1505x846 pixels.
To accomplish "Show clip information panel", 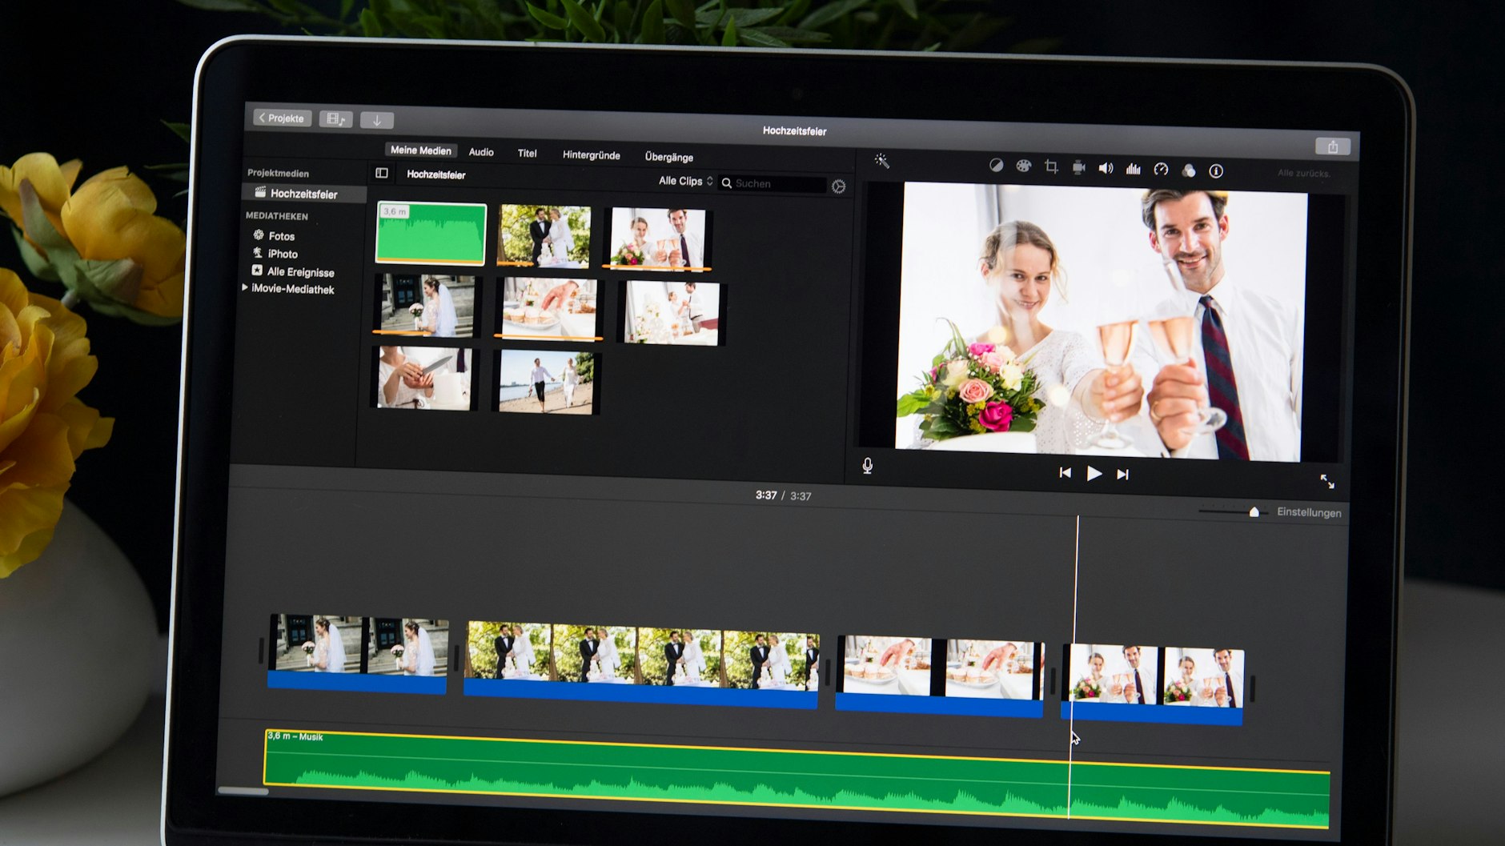I will click(1215, 170).
